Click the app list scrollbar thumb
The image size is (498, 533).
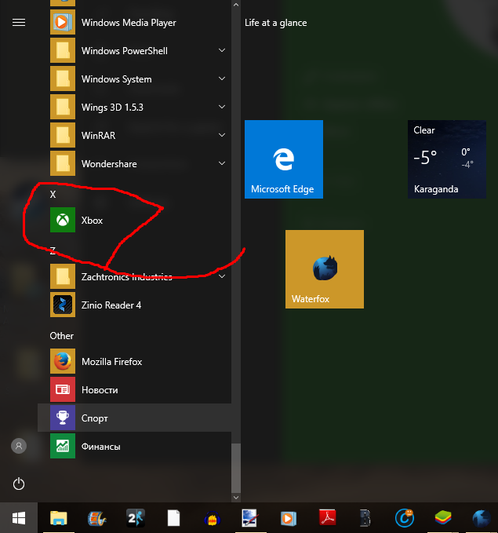236,465
